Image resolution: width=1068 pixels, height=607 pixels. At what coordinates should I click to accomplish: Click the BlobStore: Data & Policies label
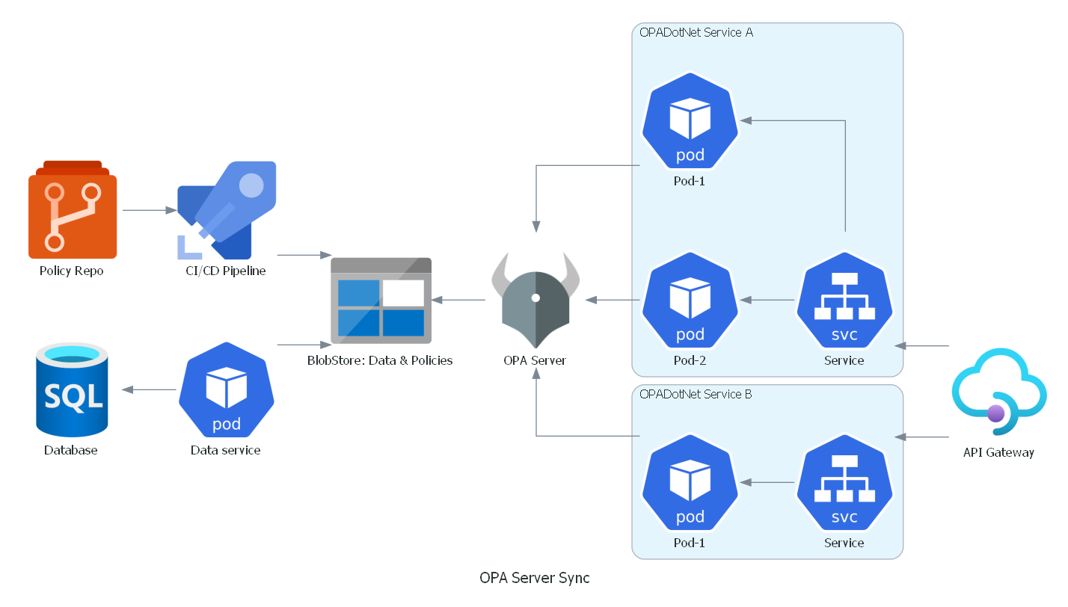pyautogui.click(x=380, y=360)
